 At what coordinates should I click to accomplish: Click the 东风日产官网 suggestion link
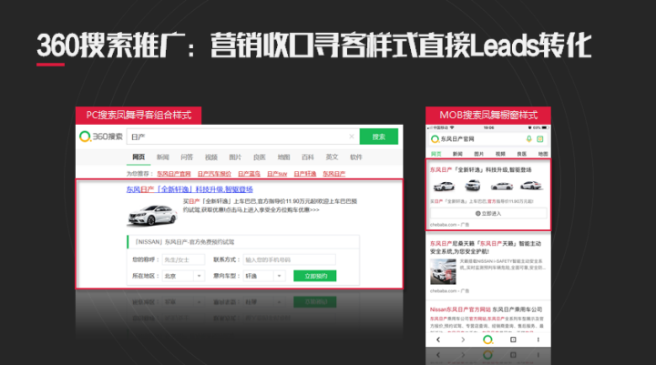pos(174,174)
